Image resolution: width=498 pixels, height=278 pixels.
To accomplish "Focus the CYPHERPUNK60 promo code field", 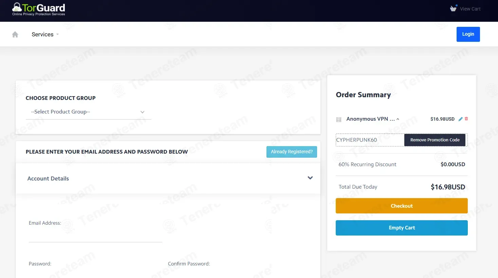I will [370, 140].
